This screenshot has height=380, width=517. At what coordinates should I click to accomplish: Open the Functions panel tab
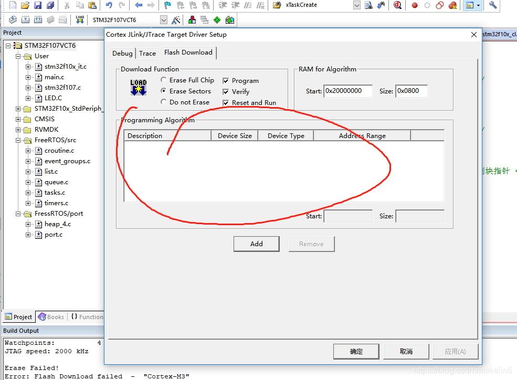click(87, 317)
